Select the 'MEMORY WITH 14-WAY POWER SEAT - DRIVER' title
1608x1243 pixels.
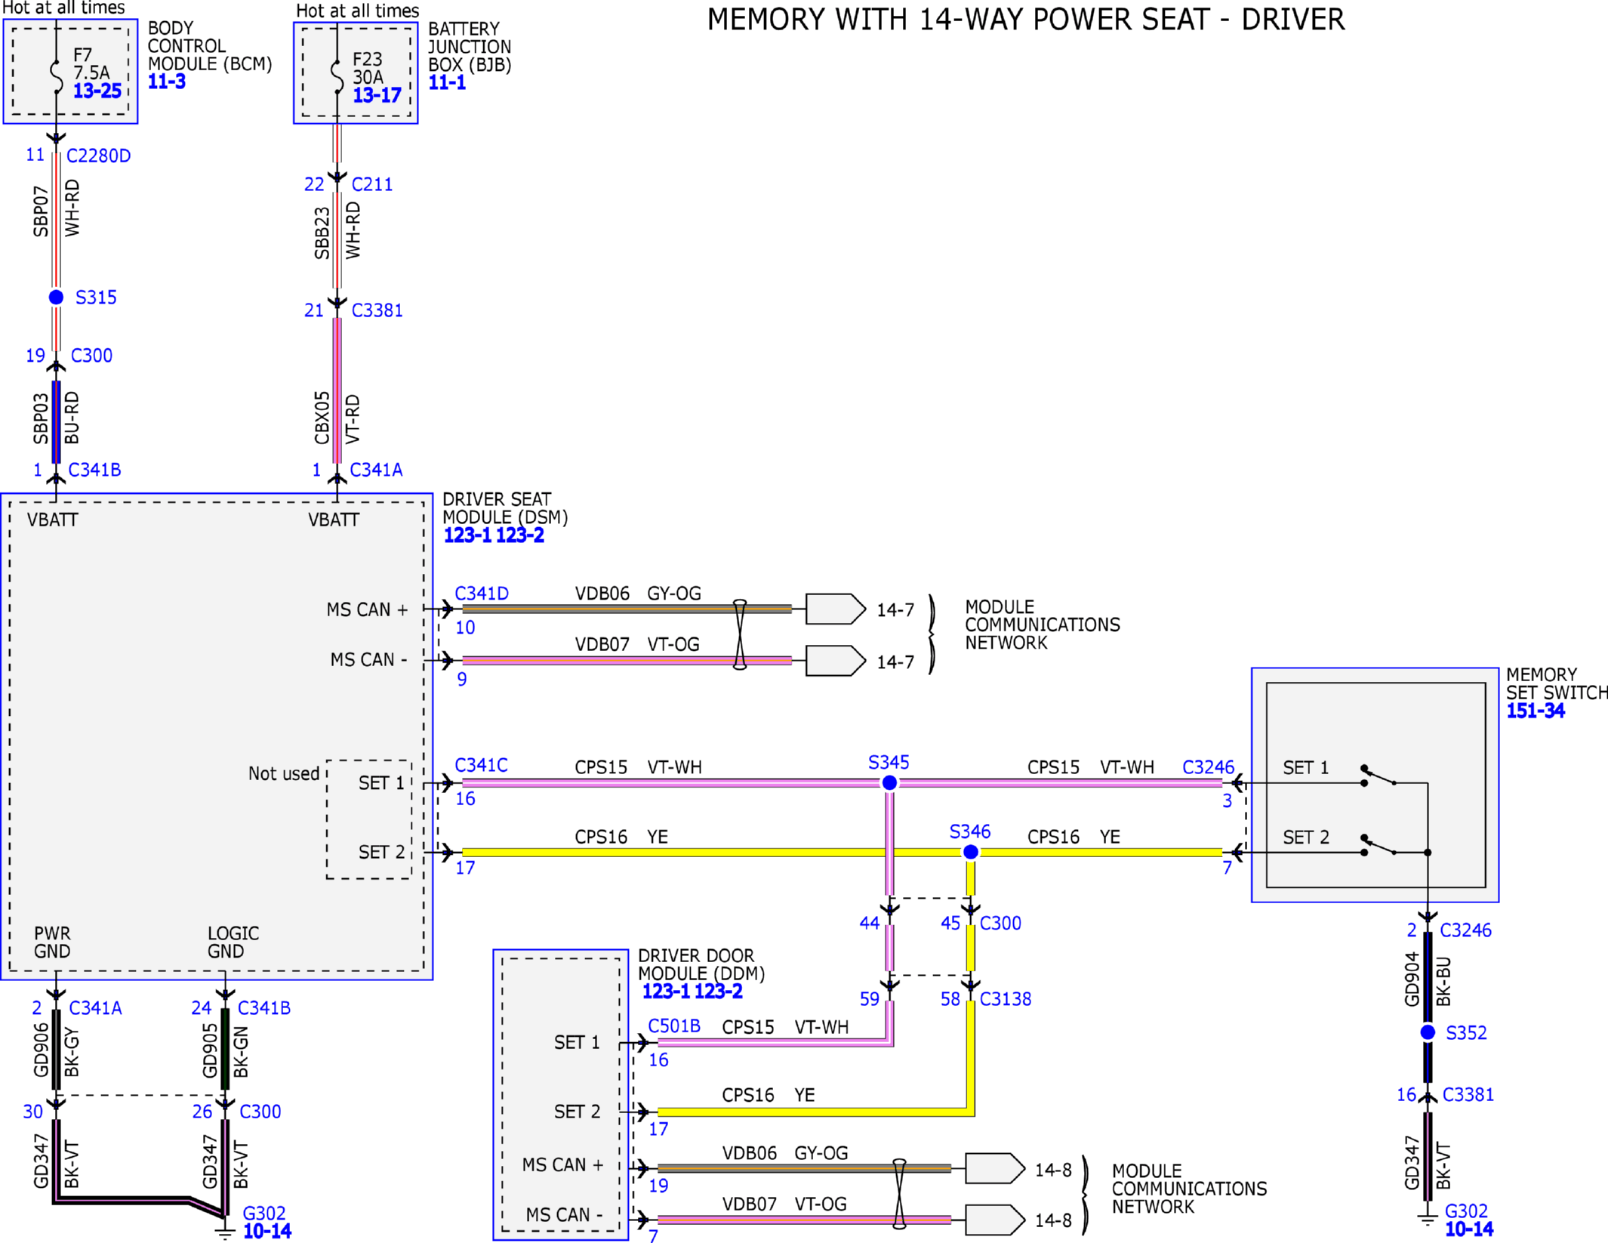pos(1026,20)
